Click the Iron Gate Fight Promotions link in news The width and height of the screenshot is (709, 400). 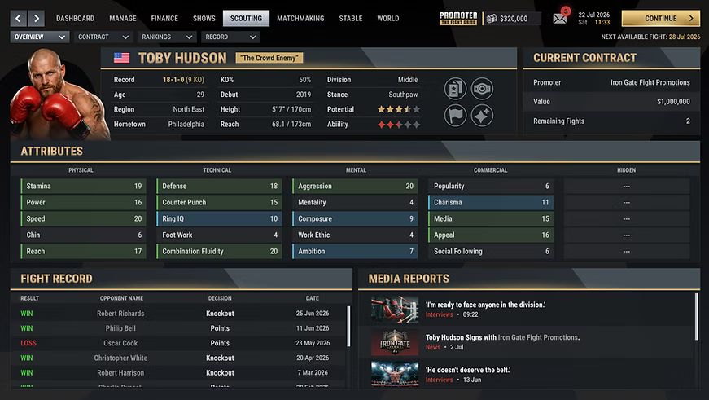[537, 337]
